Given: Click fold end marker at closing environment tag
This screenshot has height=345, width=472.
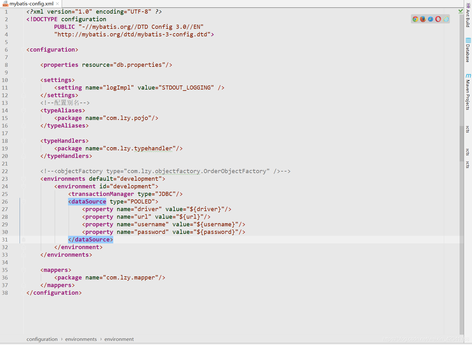Looking at the screenshot, I should click(x=23, y=247).
